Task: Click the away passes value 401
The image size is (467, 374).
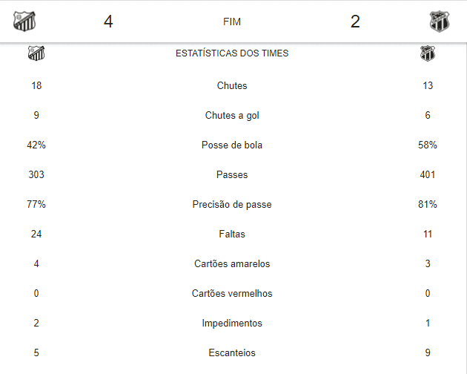Action: tap(428, 174)
